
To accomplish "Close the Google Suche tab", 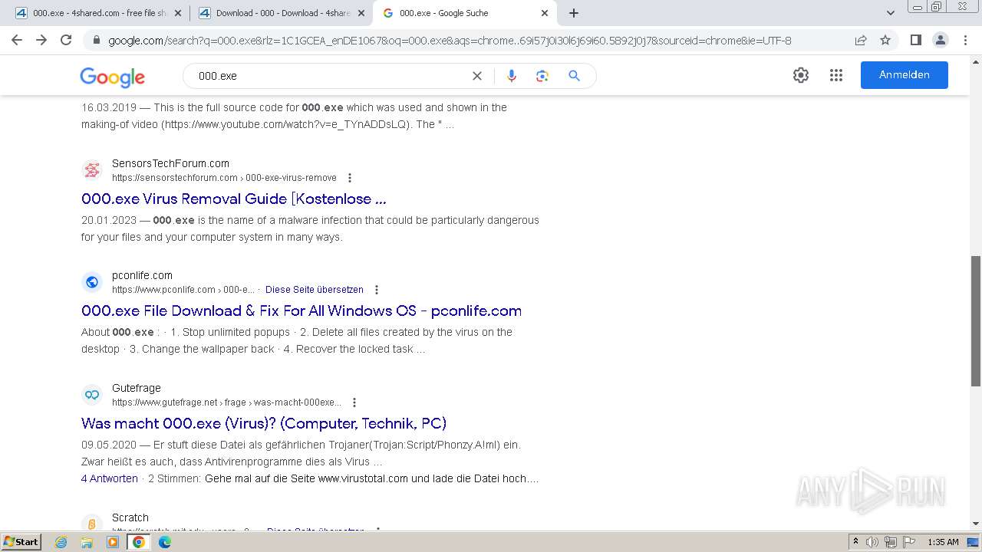I will coord(545,13).
